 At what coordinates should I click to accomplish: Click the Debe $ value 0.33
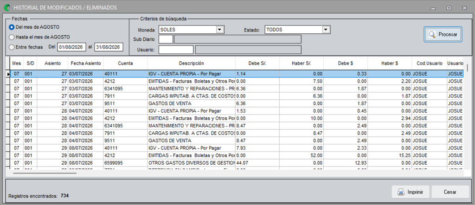point(346,74)
